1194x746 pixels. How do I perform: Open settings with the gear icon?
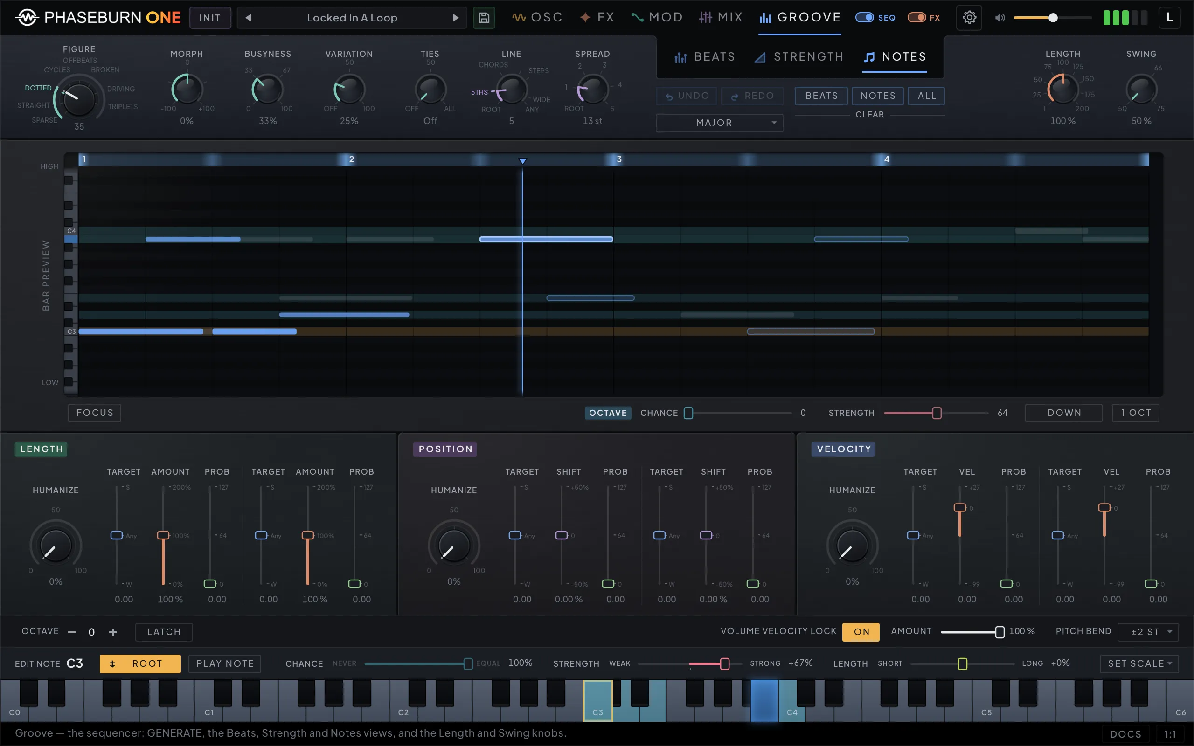point(969,18)
